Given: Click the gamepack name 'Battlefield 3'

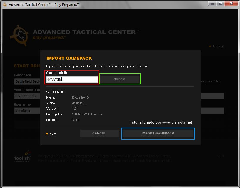Looking at the screenshot, I should pyautogui.click(x=80, y=97).
